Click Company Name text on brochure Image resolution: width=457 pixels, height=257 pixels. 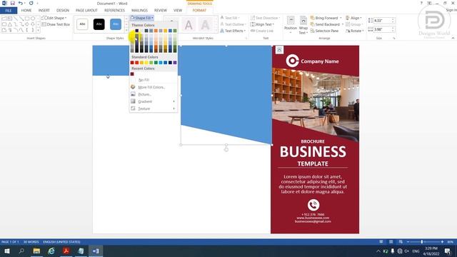320,61
